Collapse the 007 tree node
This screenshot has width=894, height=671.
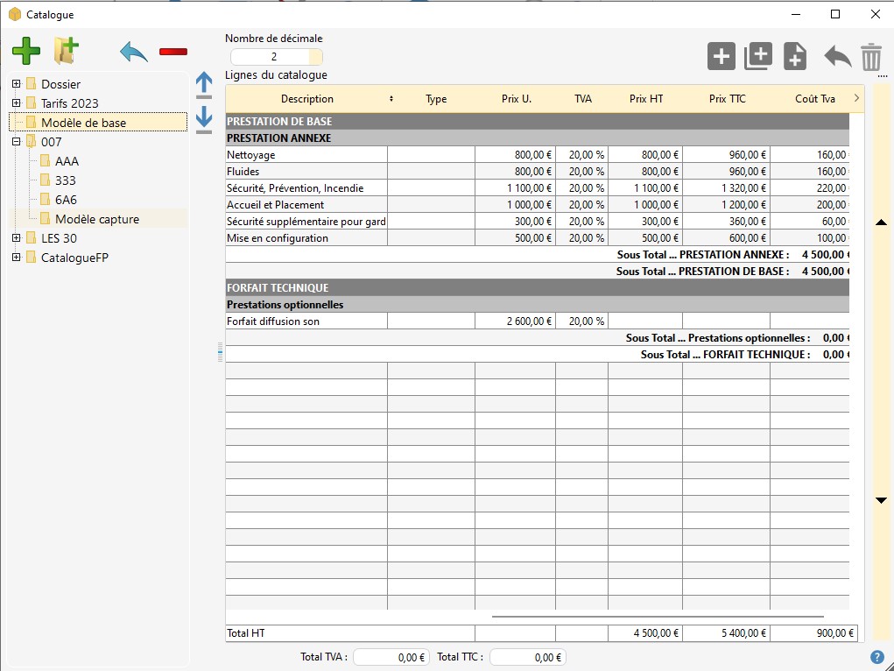(16, 142)
